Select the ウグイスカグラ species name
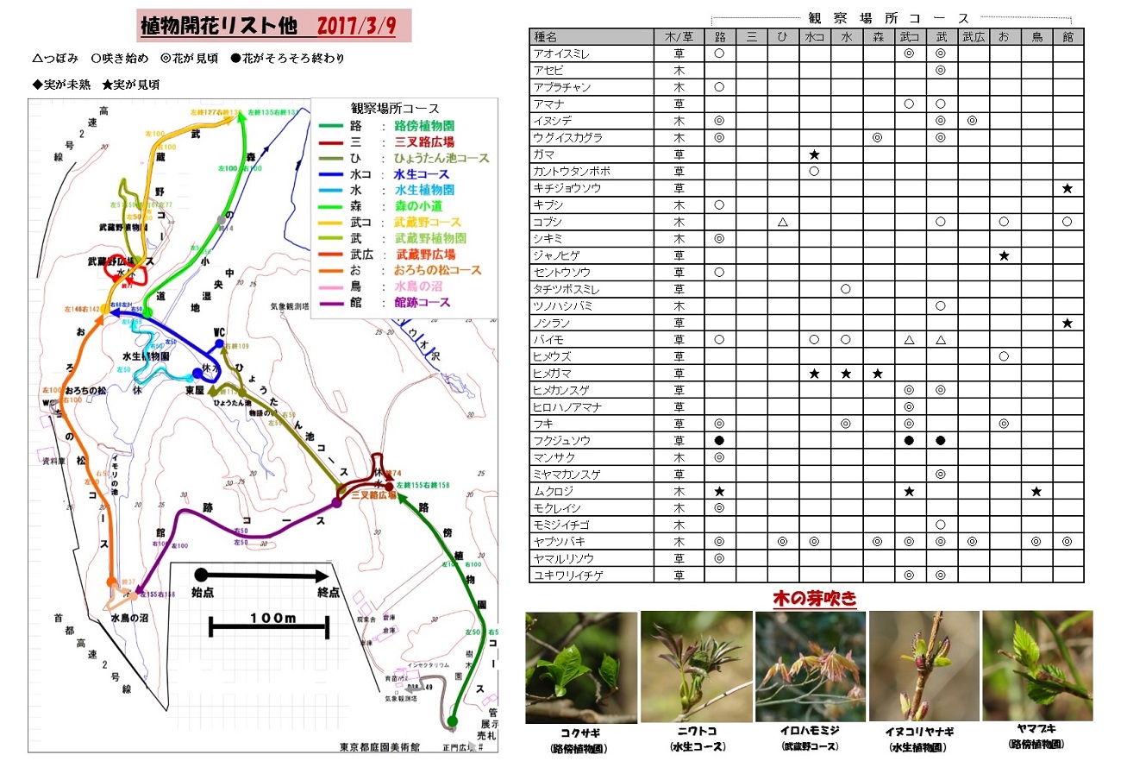1127x761 pixels. (567, 137)
